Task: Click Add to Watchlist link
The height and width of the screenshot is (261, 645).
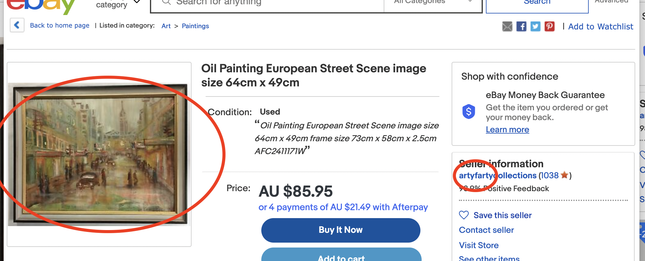Action: 601,27
